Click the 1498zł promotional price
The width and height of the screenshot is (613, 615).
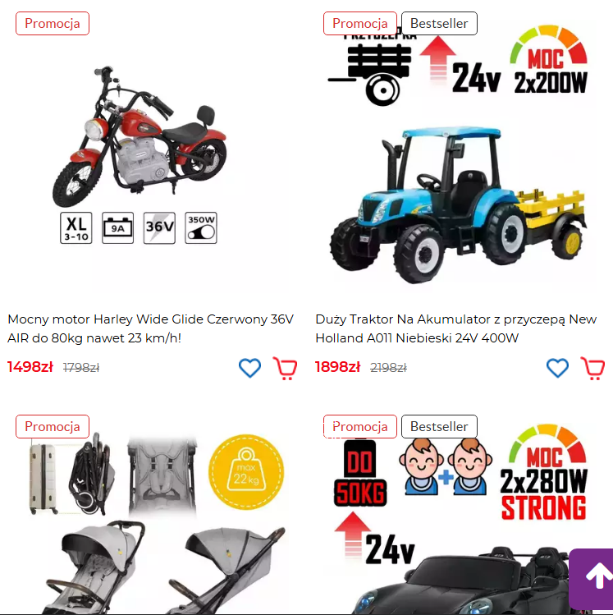(x=30, y=367)
